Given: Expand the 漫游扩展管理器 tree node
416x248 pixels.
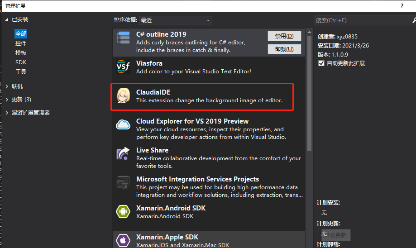Looking at the screenshot, I should (7, 113).
